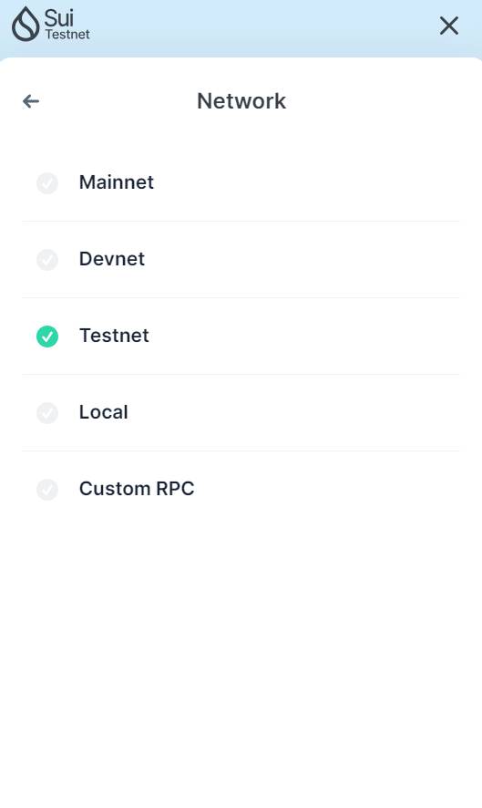Image resolution: width=482 pixels, height=808 pixels.
Task: Click the Testnet subtitle under Sui logo
Action: pyautogui.click(x=67, y=35)
